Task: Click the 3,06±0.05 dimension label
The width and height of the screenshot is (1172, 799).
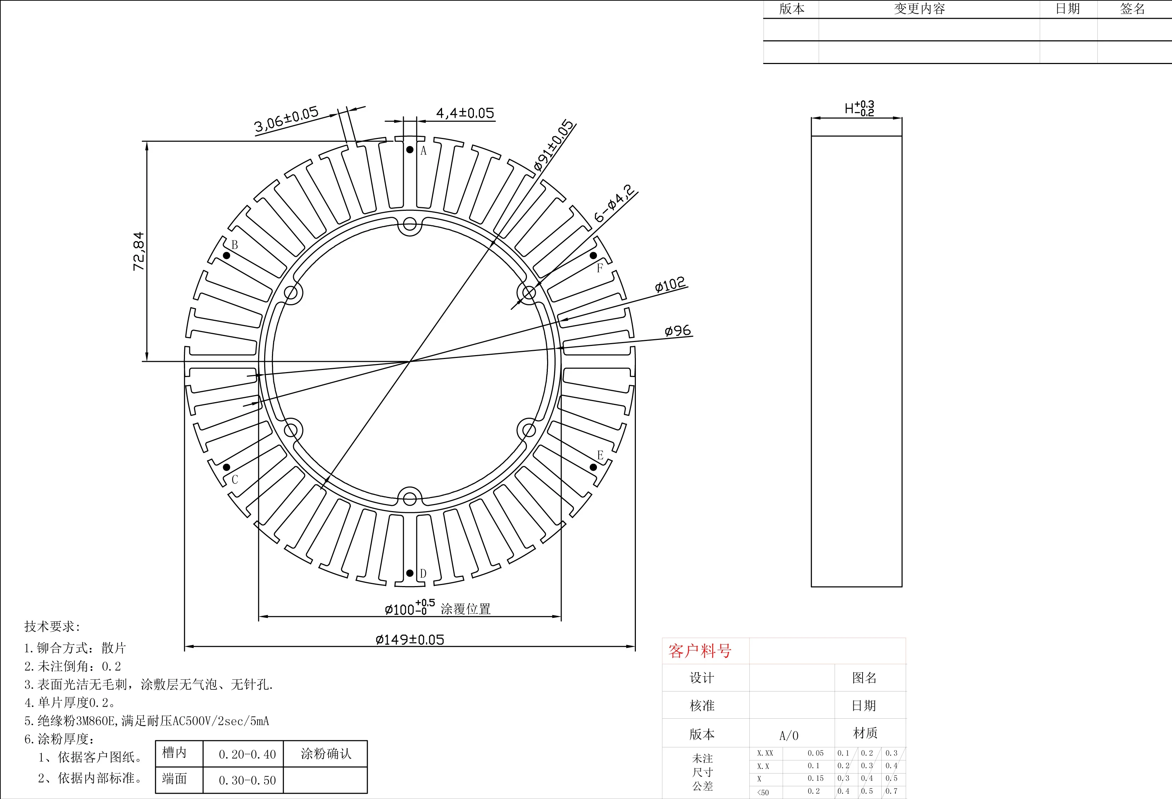Action: click(x=286, y=119)
